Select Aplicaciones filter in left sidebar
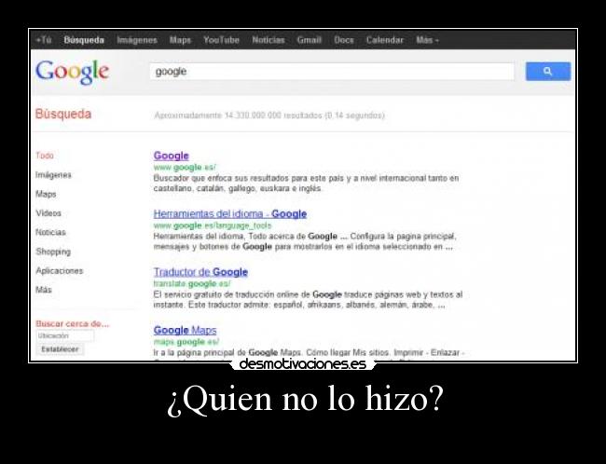Image resolution: width=606 pixels, height=464 pixels. [60, 270]
